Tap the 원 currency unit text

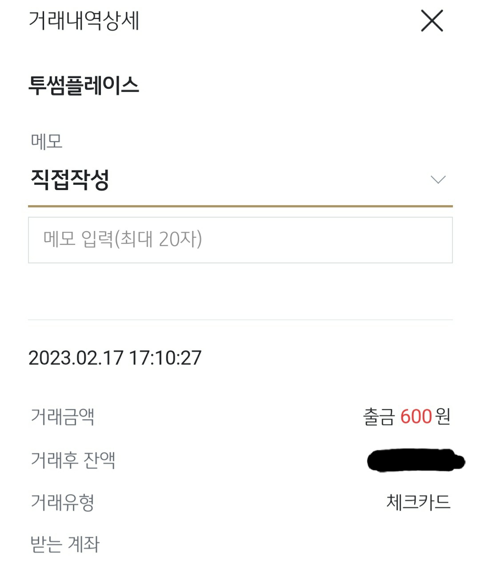[x=443, y=417]
